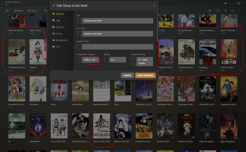Lock the Title field padlock

79,21
